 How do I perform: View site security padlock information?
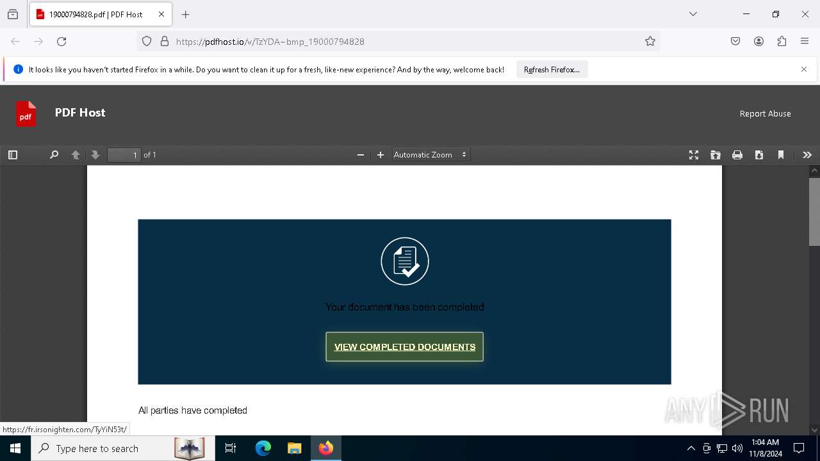165,42
